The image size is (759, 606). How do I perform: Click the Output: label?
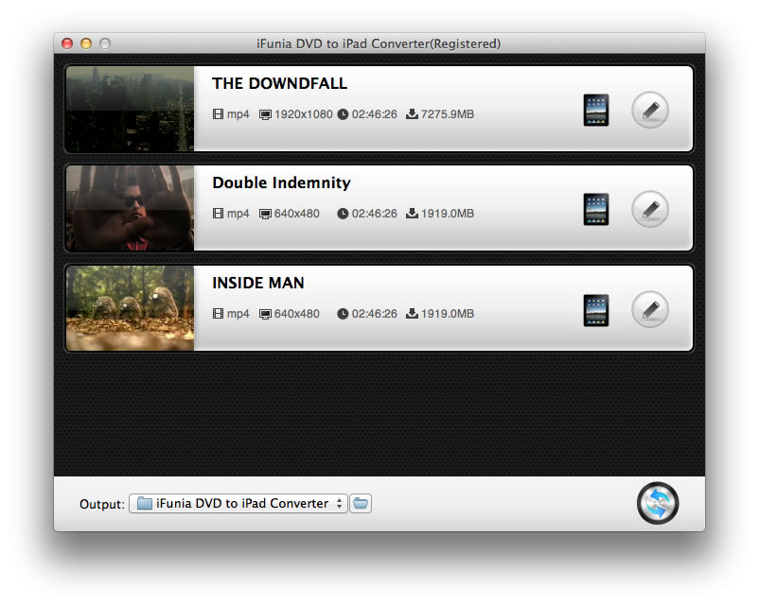coord(102,504)
